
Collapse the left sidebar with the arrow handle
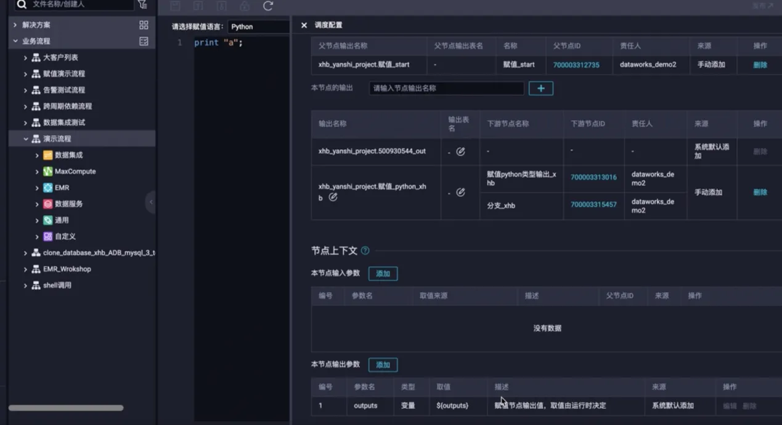tap(151, 202)
